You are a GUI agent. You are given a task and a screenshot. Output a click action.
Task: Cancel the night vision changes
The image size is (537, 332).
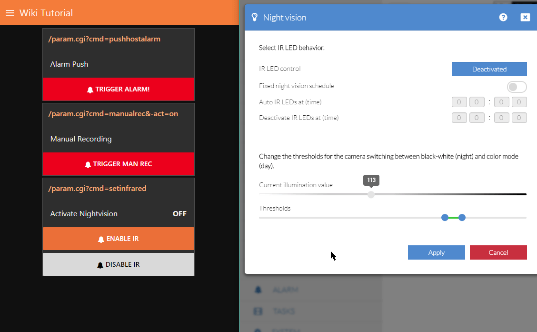(498, 252)
